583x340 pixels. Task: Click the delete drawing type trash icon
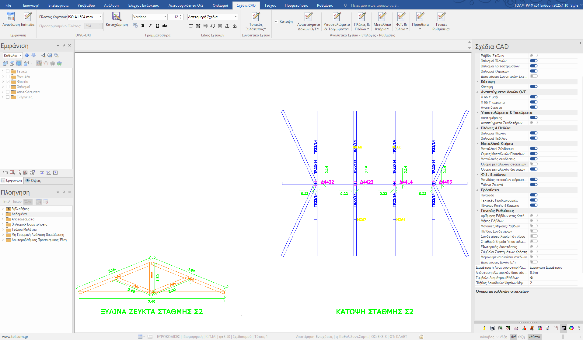click(x=220, y=26)
